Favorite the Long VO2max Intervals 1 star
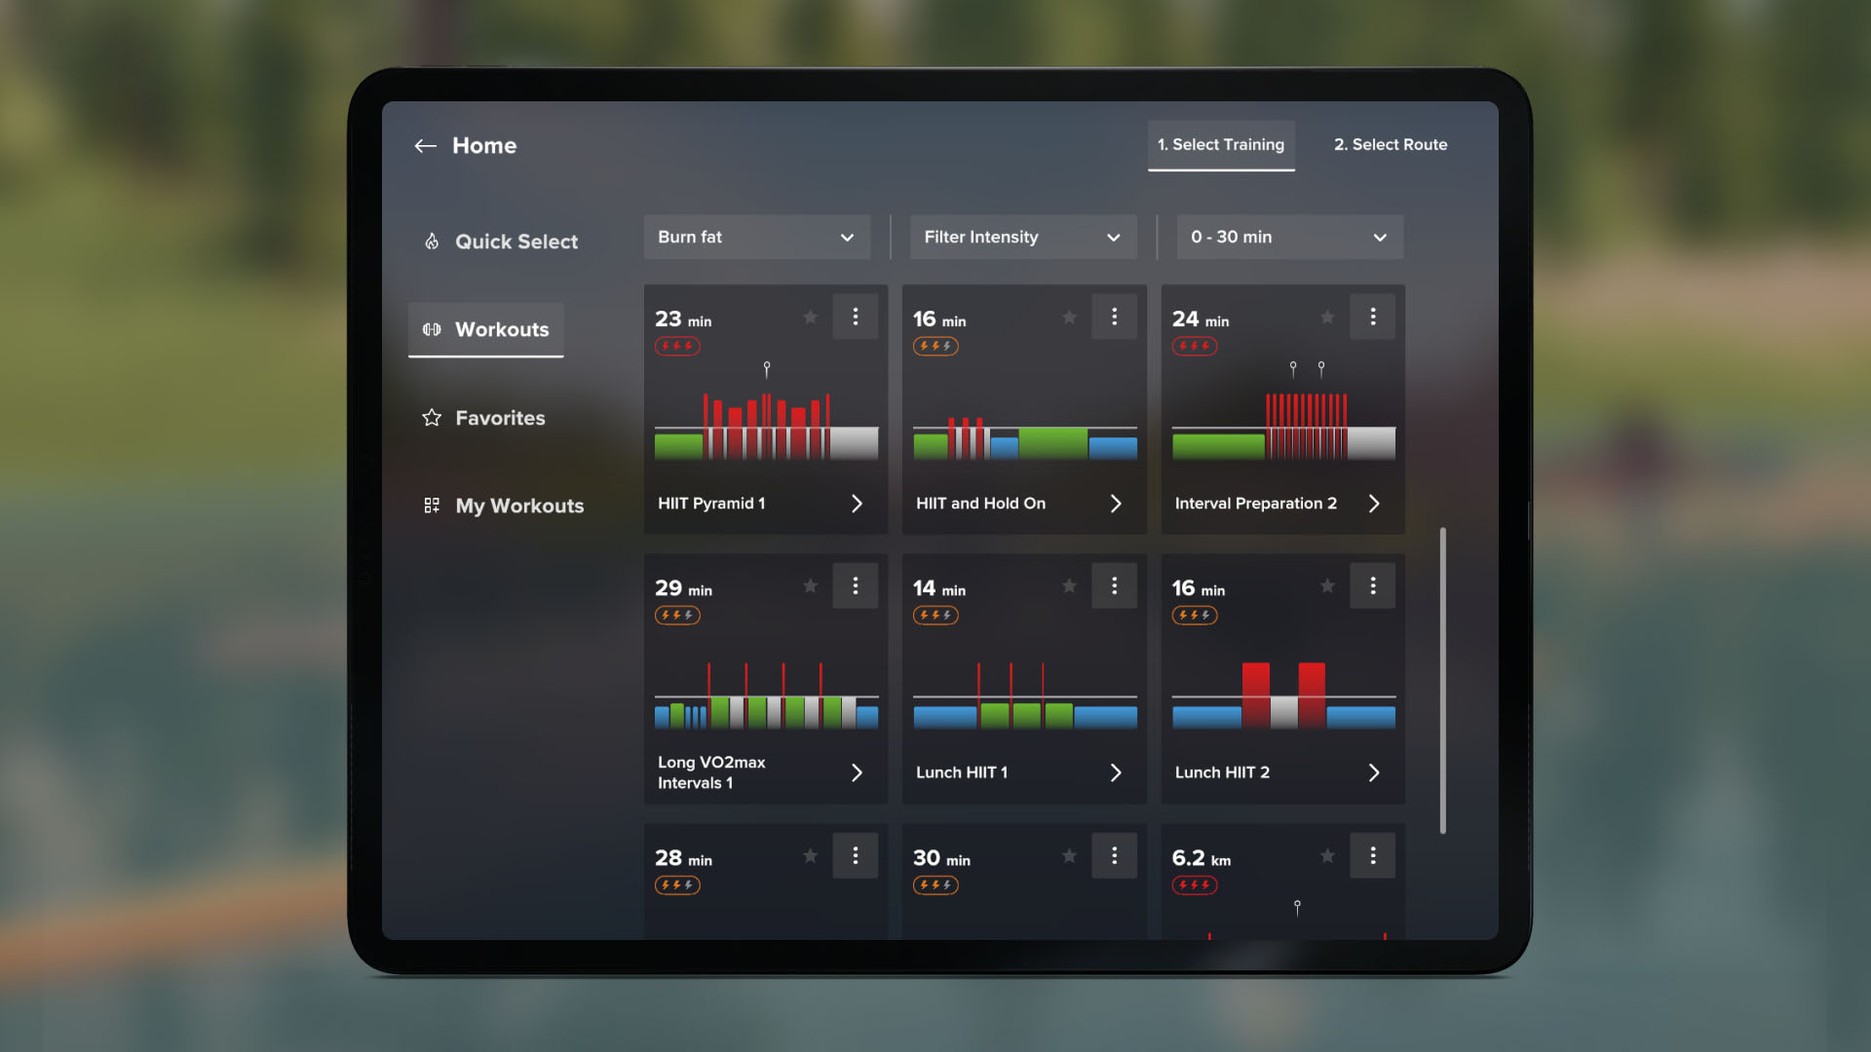 [x=810, y=585]
